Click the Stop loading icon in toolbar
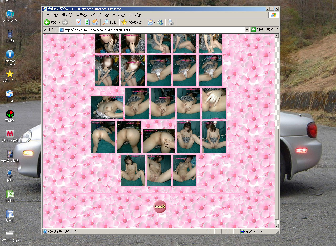Image resolution: width=336 pixels, height=246 pixels. [78, 22]
